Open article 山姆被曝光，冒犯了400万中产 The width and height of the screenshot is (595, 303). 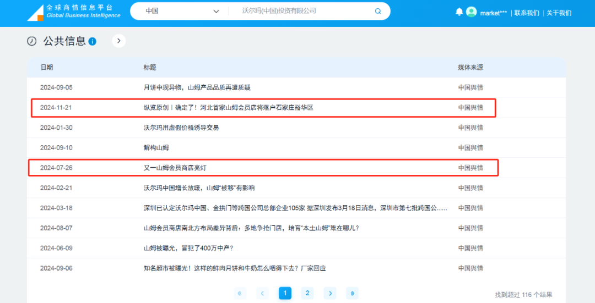click(x=188, y=248)
